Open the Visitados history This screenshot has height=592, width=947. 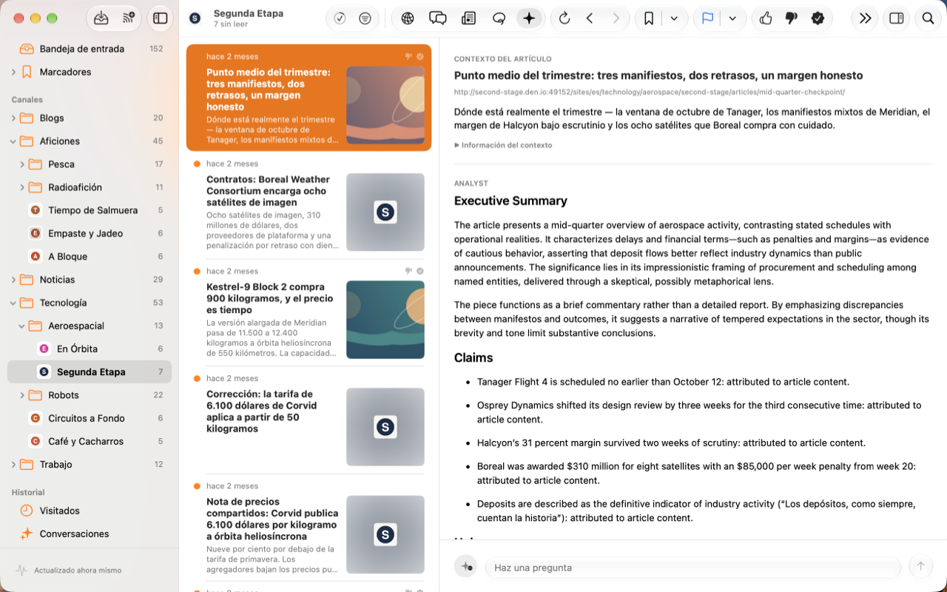[90, 511]
